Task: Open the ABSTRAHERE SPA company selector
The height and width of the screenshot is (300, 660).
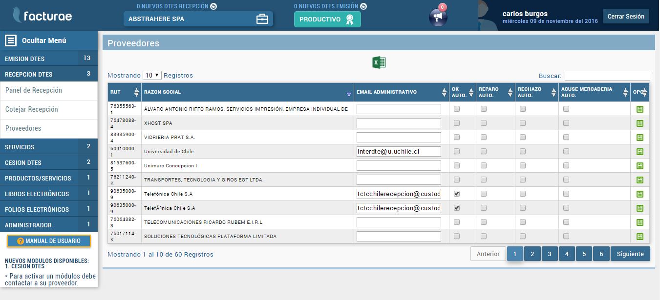Action: pos(198,19)
